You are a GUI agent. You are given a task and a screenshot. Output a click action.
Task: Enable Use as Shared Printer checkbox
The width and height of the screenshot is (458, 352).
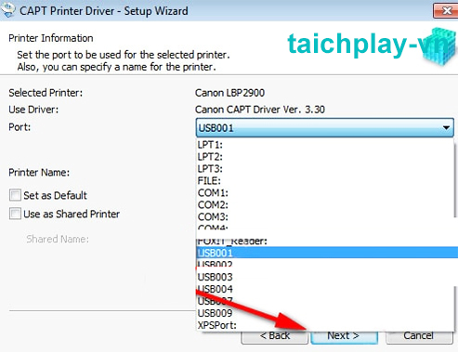pos(15,214)
